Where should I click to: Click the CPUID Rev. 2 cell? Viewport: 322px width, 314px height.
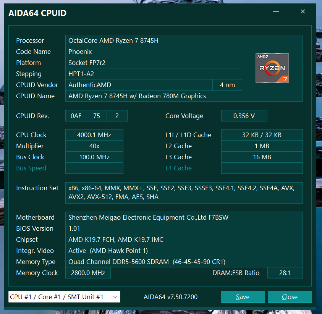click(x=117, y=116)
